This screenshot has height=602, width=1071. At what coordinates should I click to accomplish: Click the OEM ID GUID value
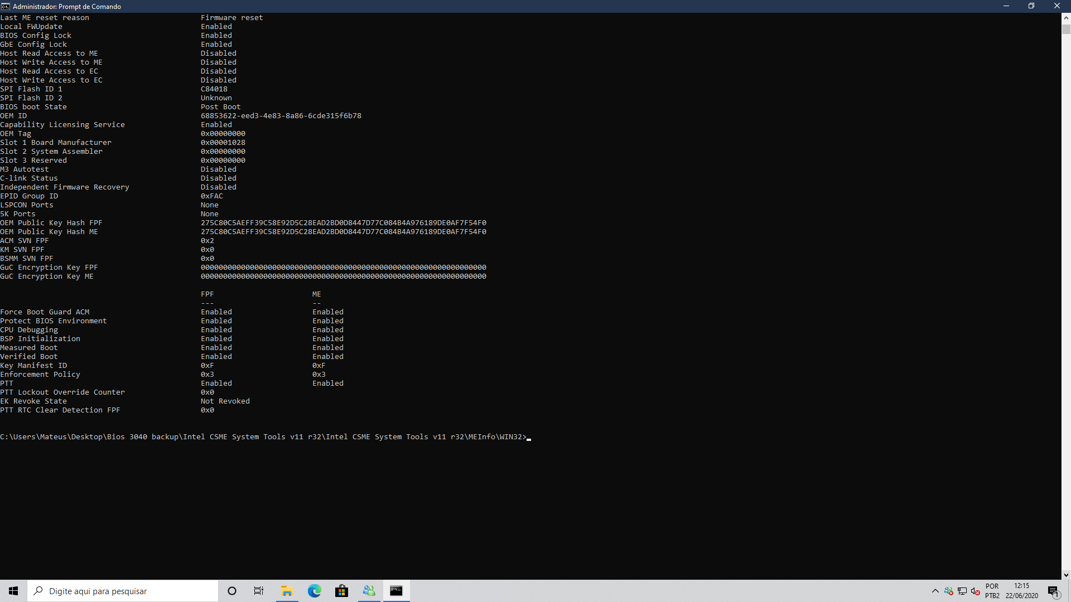click(x=281, y=116)
